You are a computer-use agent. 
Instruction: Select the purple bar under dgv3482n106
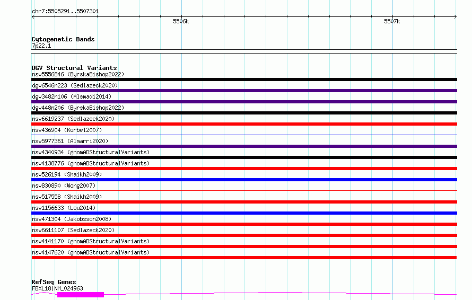click(244, 102)
